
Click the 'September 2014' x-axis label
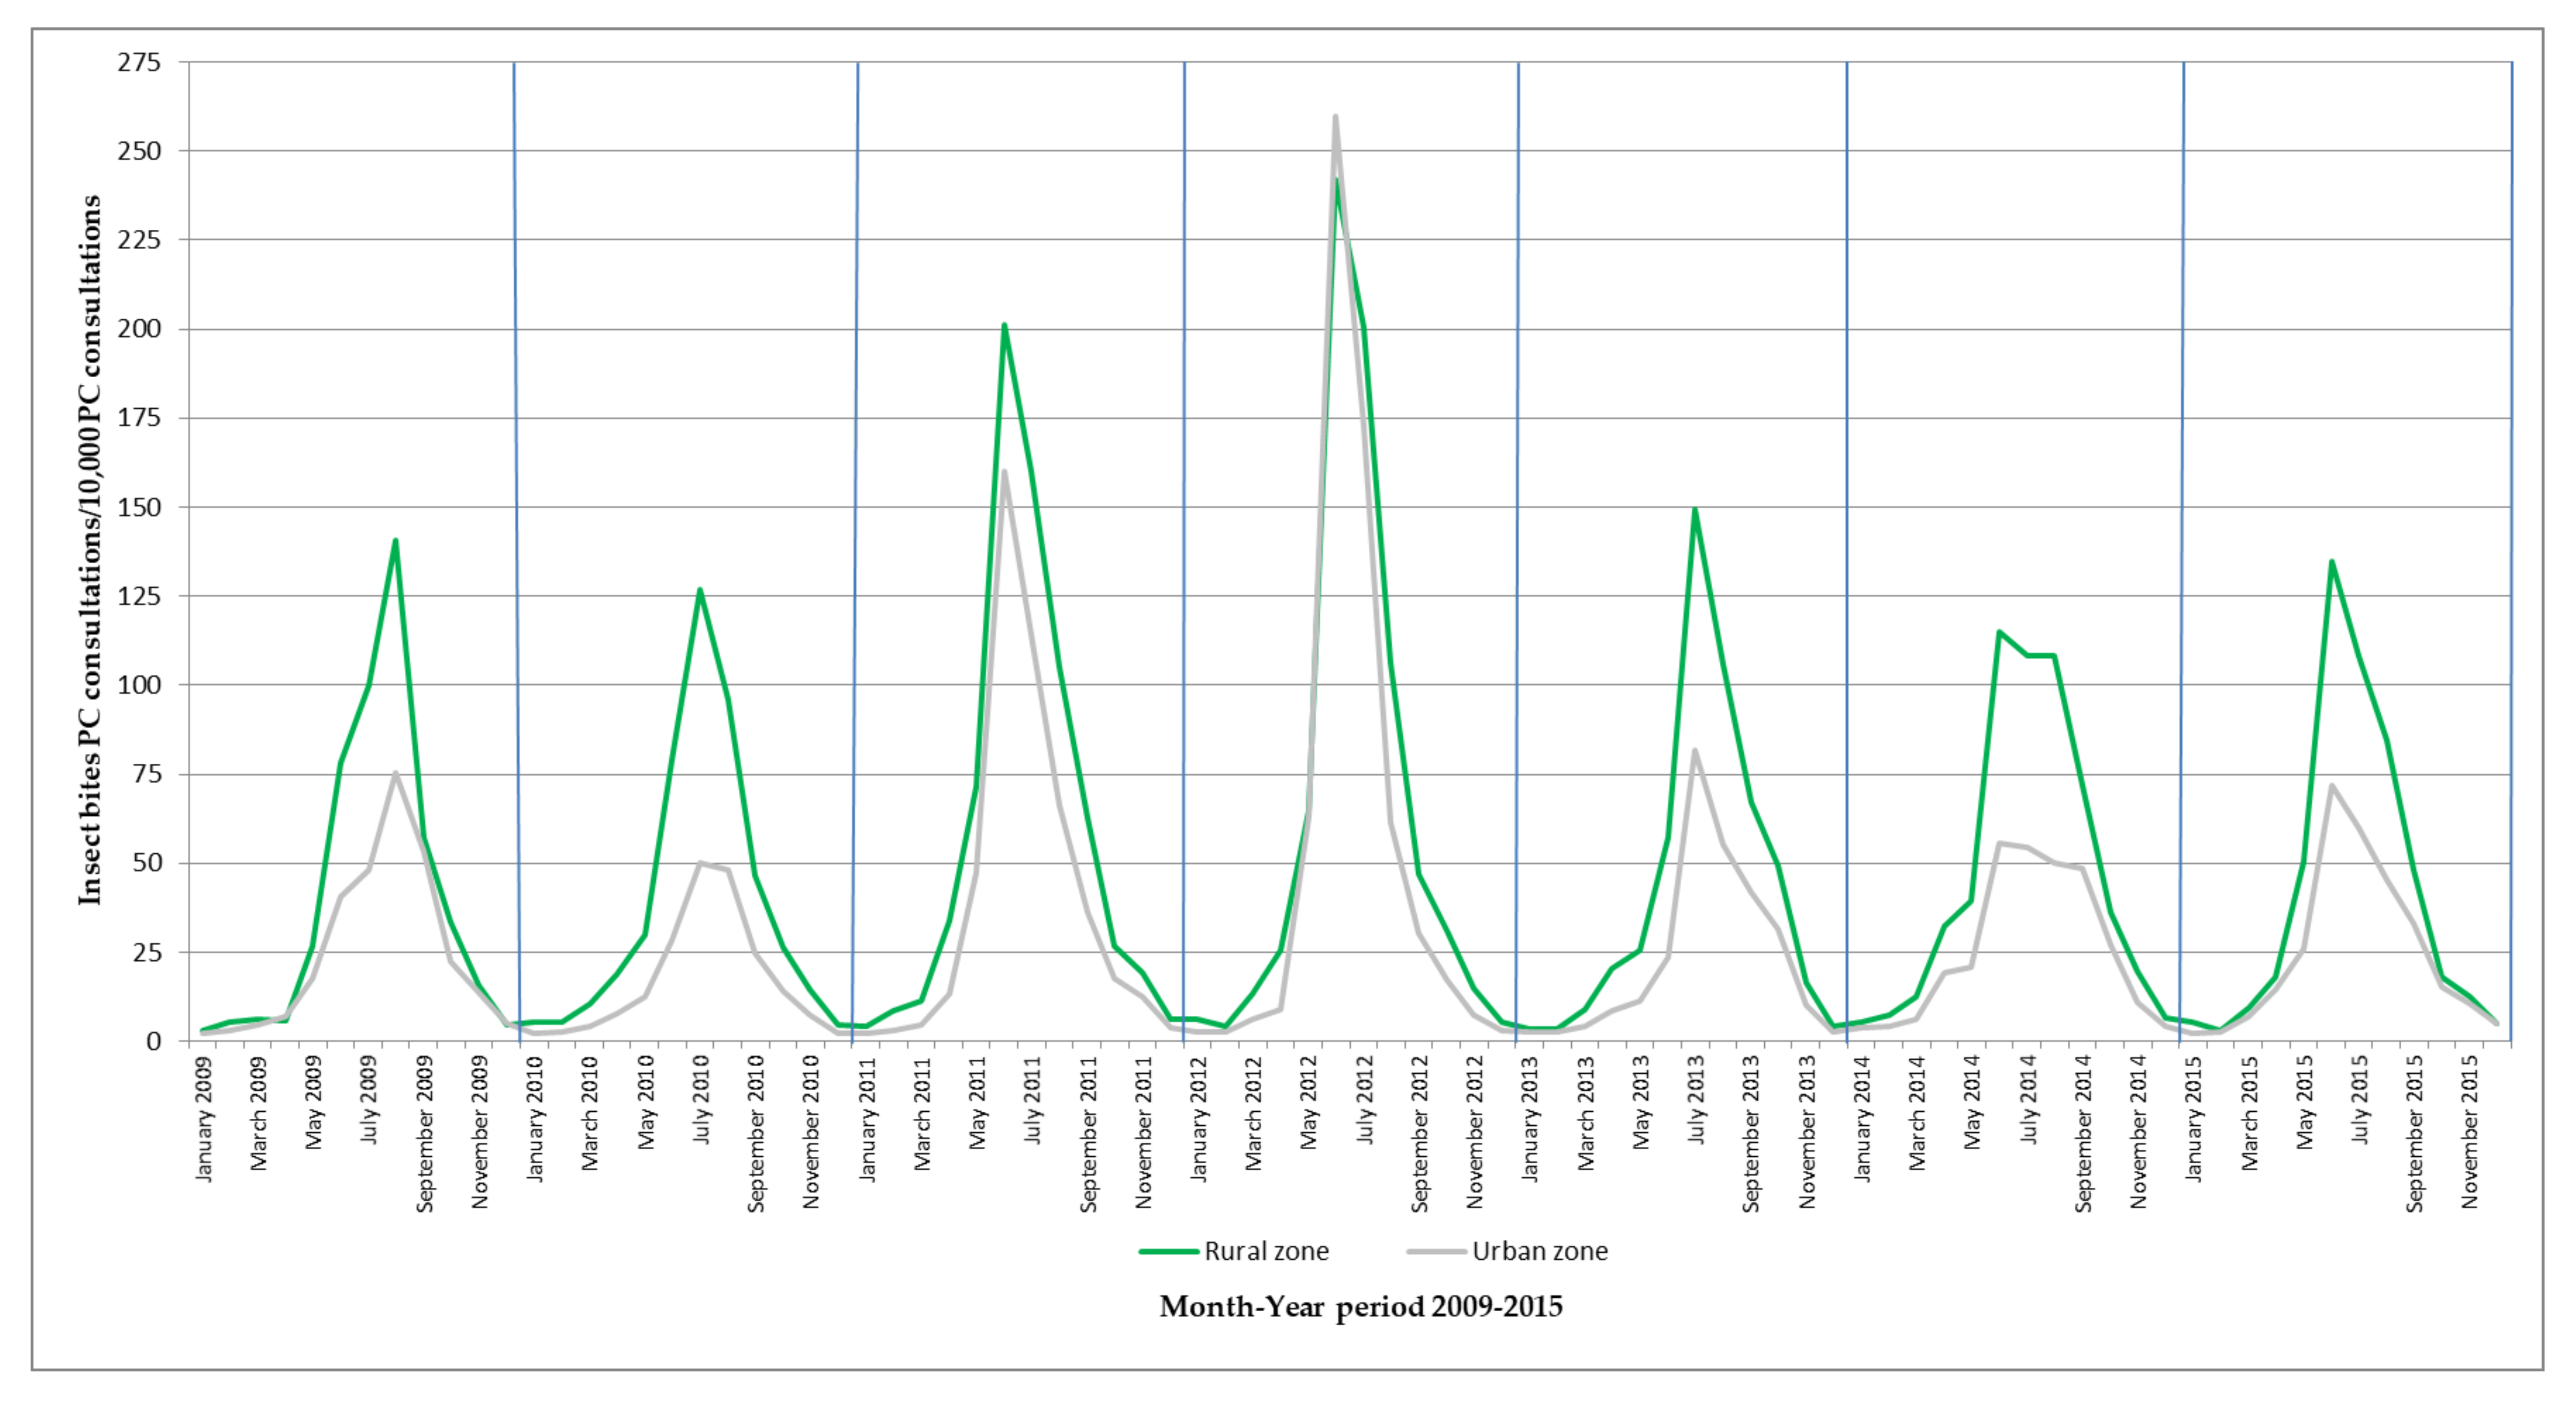point(2084,1135)
